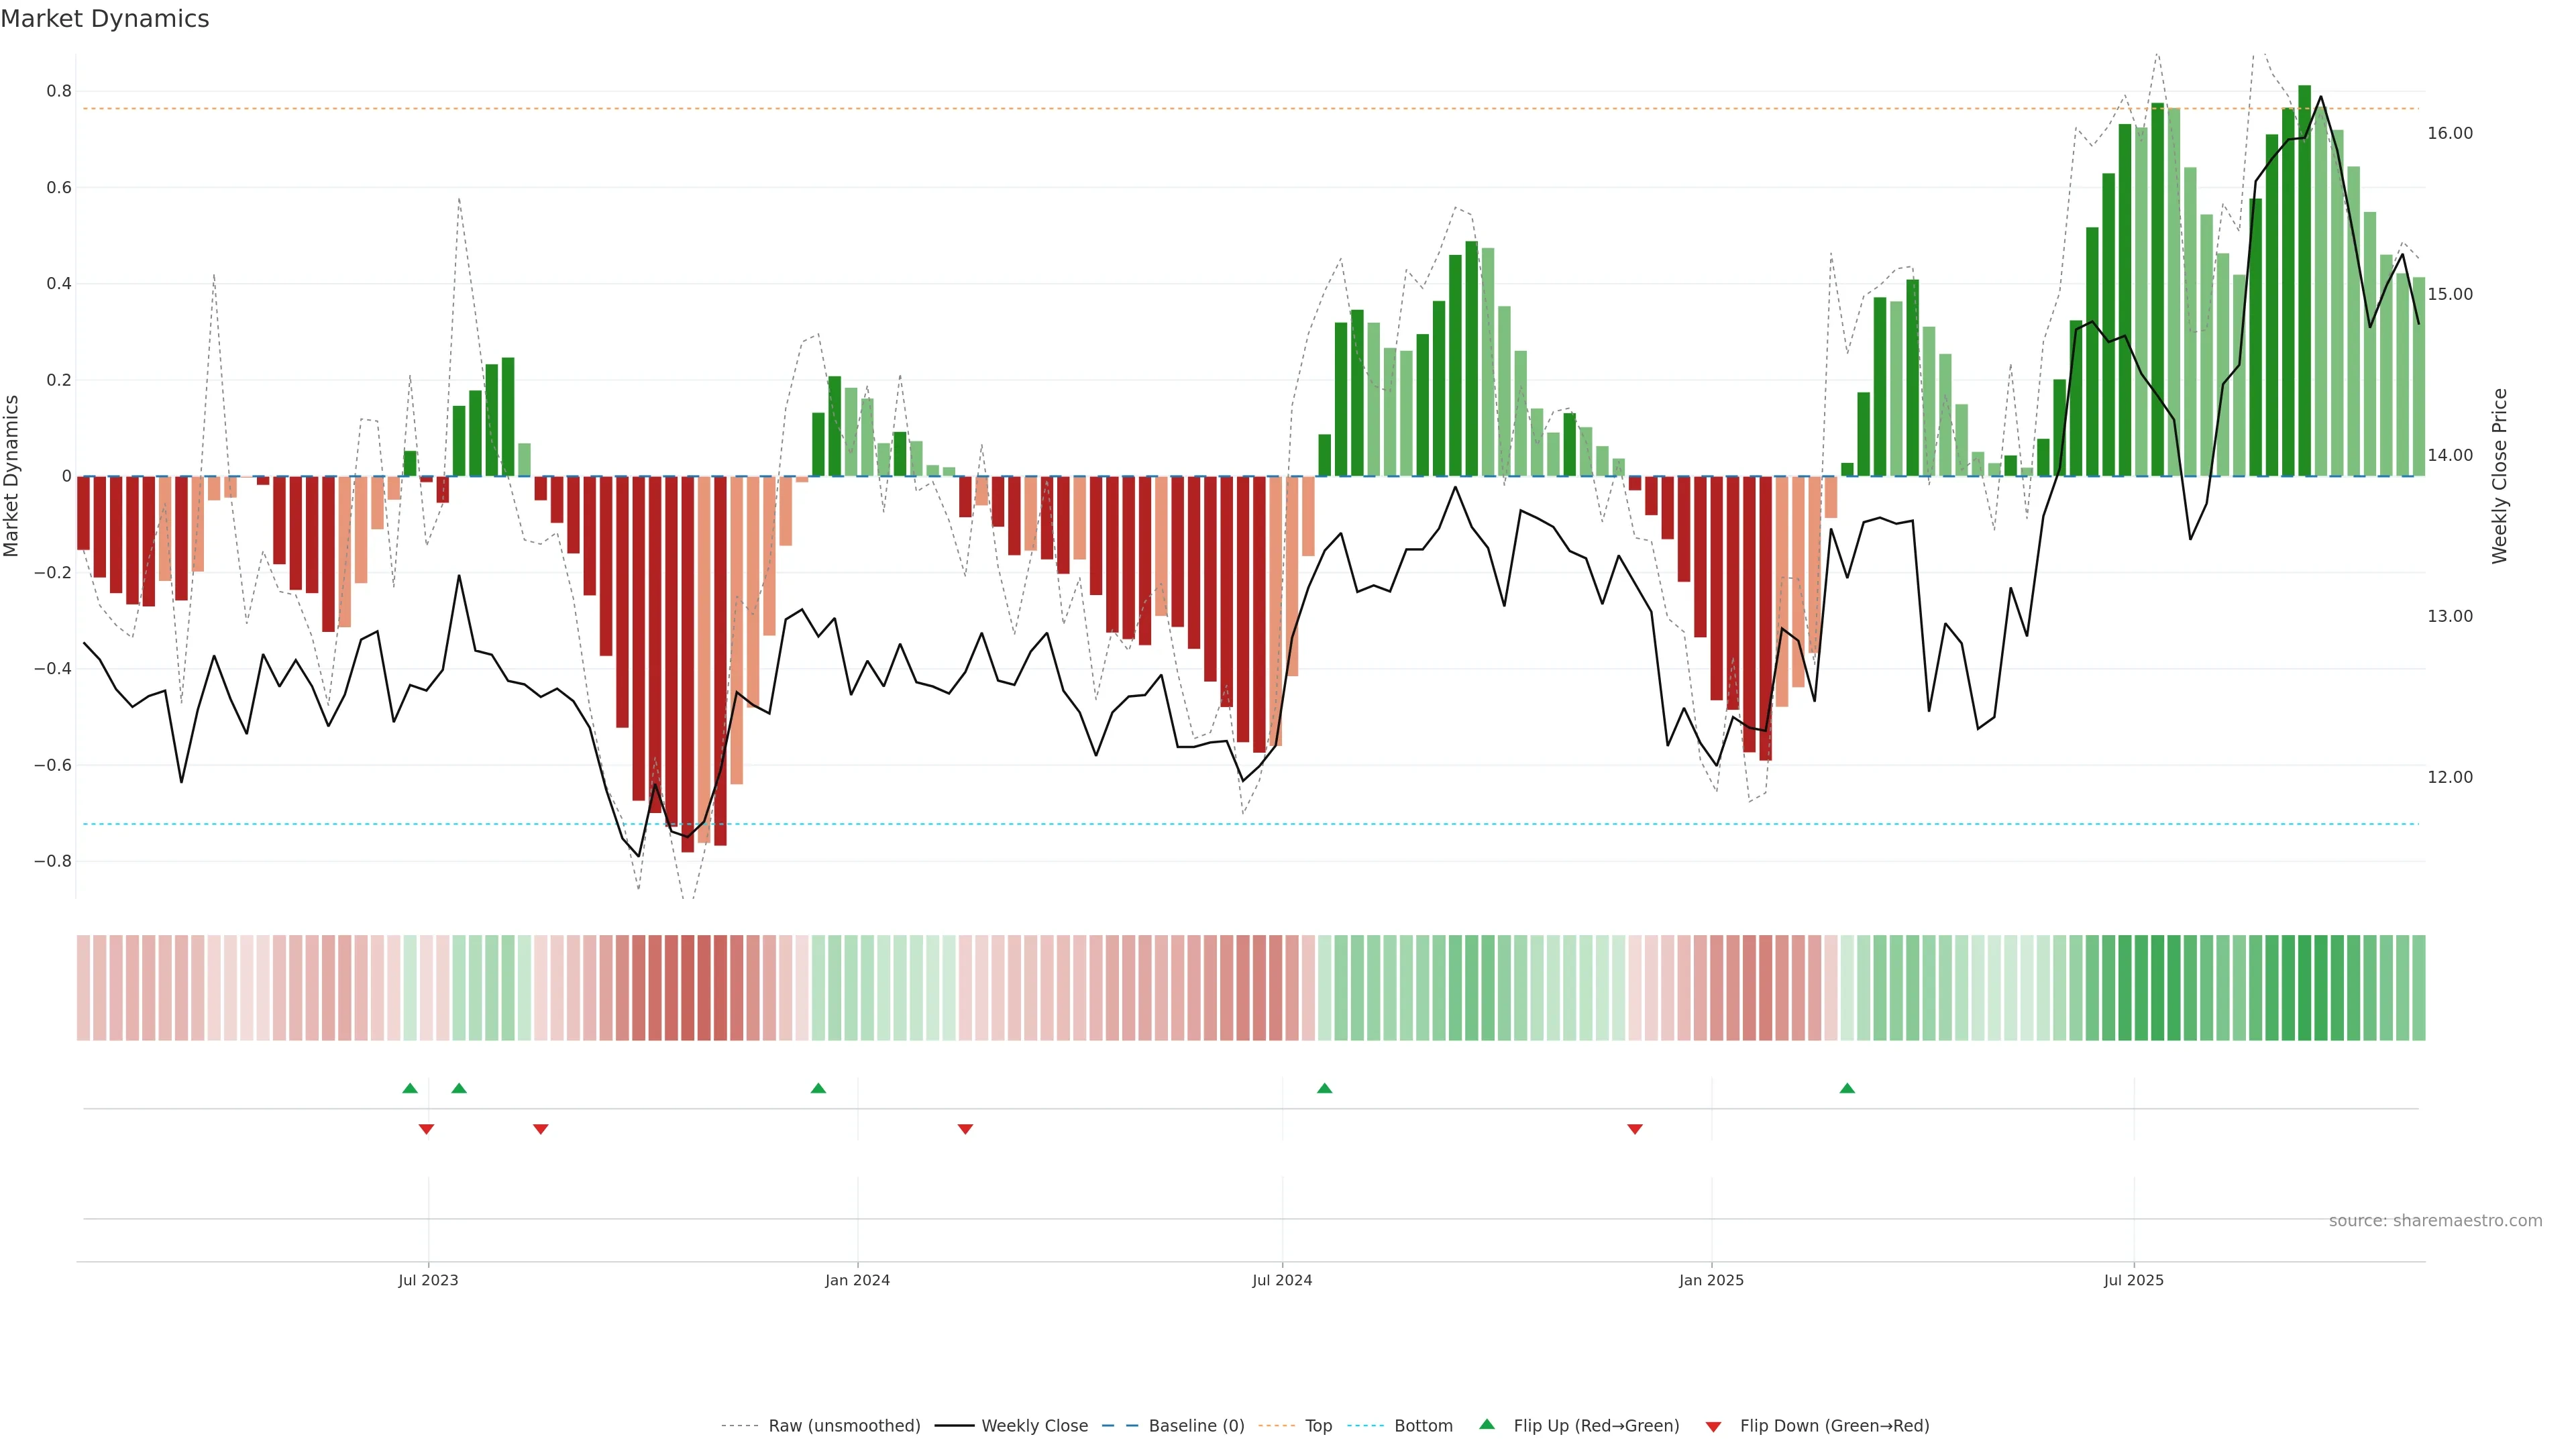Click the Flip Down red triangle legend icon
The image size is (2576, 1449).
pos(1713,1426)
